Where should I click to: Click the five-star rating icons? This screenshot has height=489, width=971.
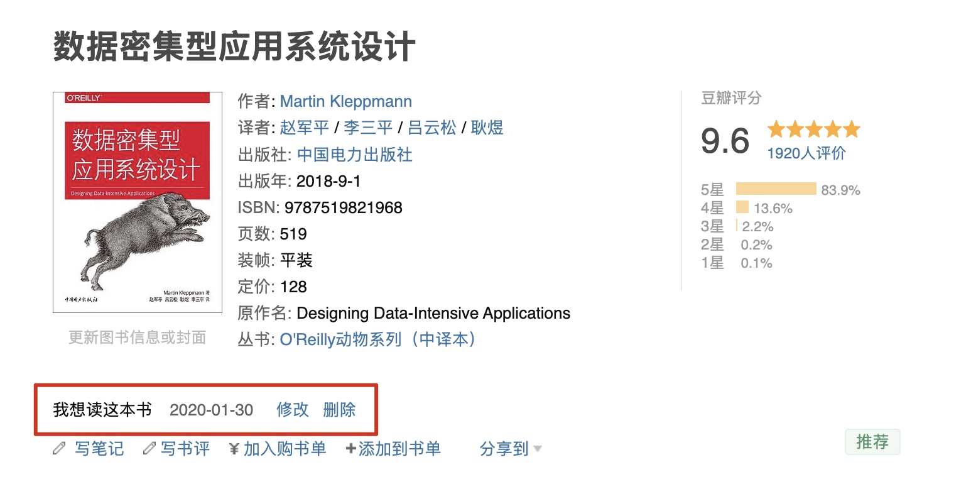coord(813,130)
